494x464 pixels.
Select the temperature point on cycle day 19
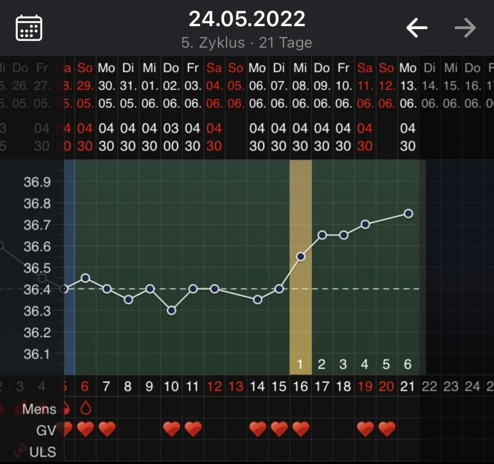[366, 225]
